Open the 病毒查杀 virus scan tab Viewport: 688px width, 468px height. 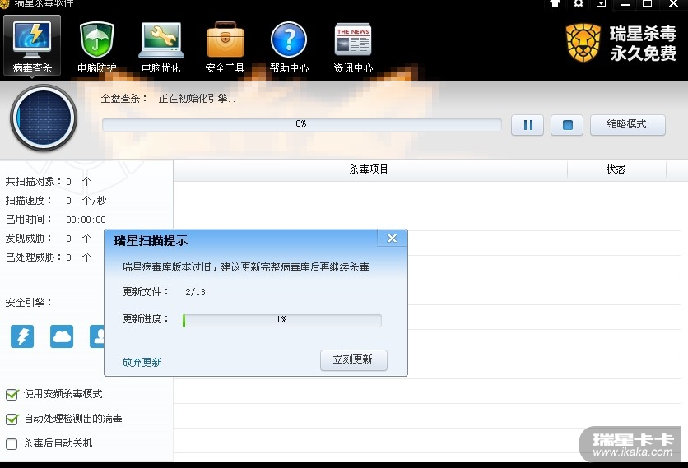click(x=32, y=45)
